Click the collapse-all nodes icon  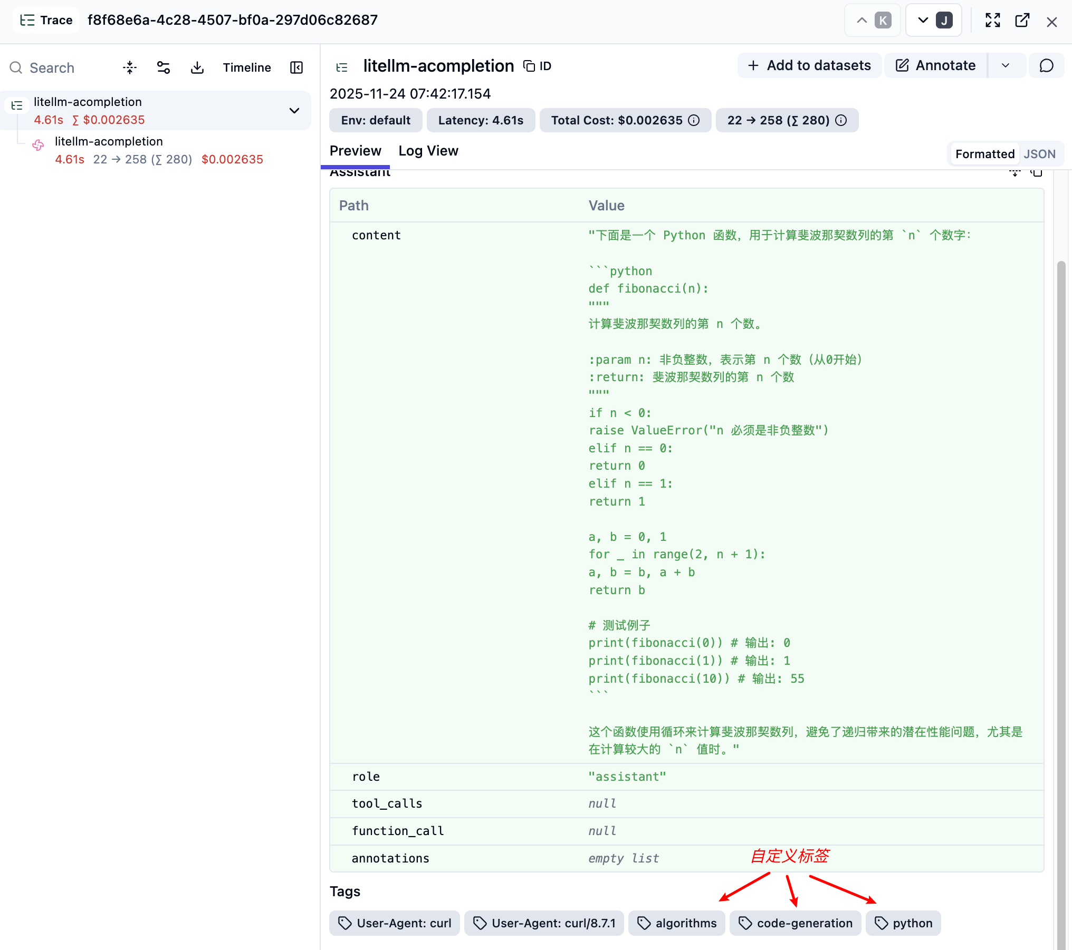129,67
